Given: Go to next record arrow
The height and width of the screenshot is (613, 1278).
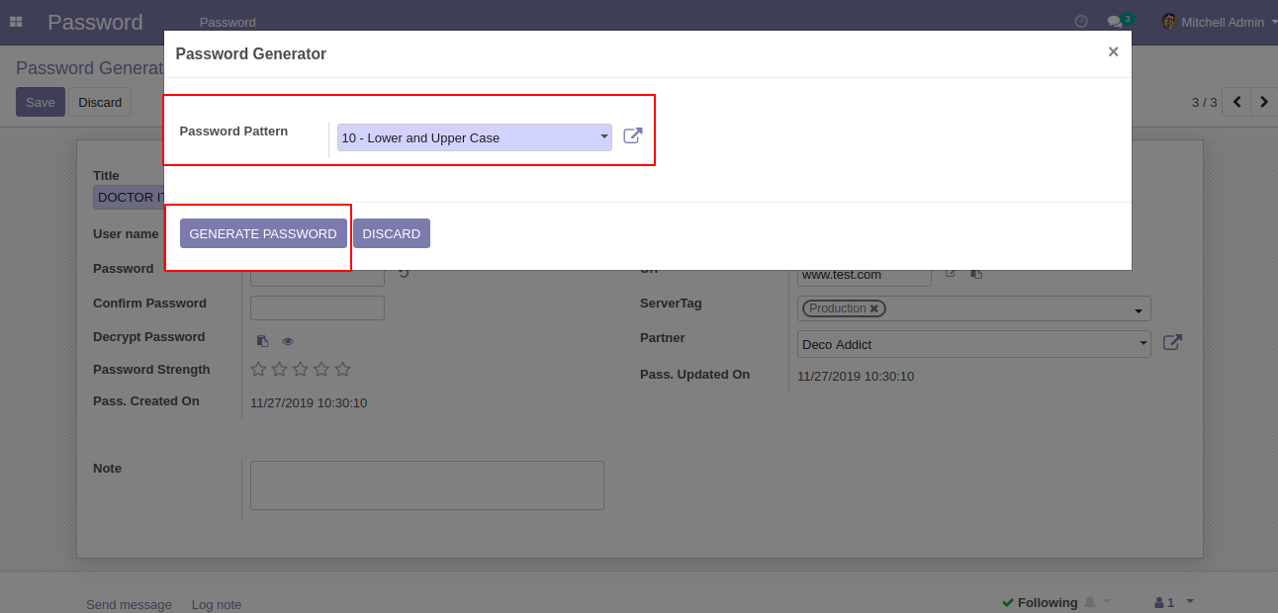Looking at the screenshot, I should 1264,102.
